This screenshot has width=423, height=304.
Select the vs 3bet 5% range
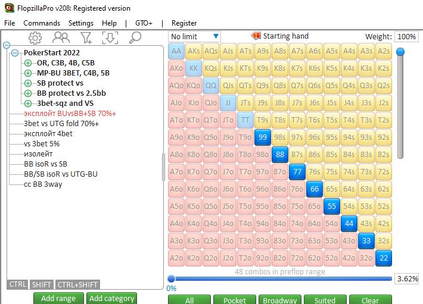42,144
